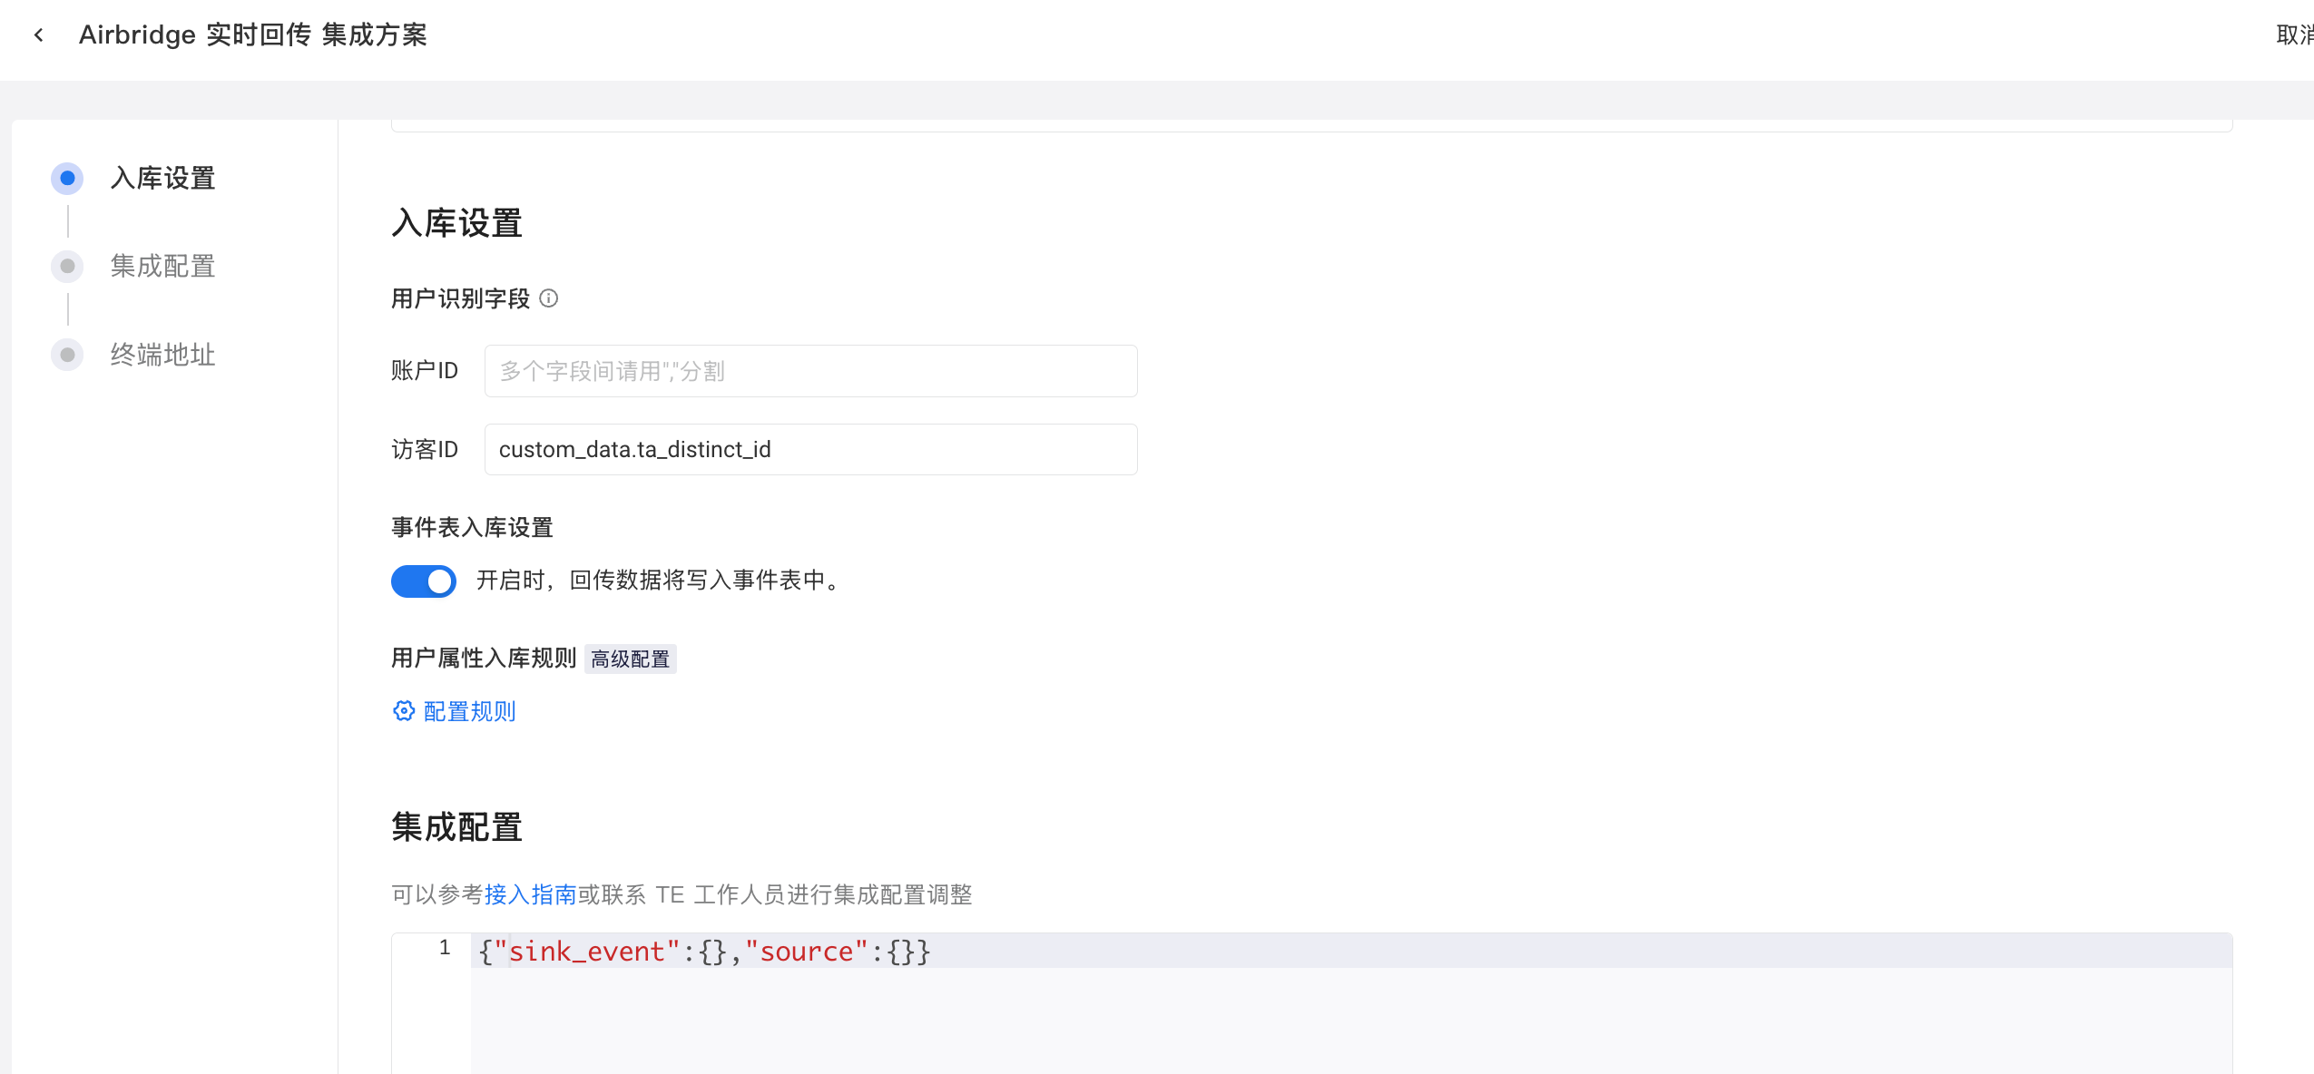Open the 配置规则 link
Screen dimensions: 2314x1074
tap(469, 711)
